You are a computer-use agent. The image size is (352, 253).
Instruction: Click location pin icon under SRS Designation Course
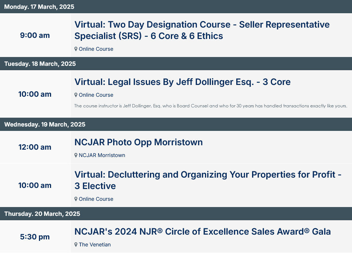pos(76,49)
